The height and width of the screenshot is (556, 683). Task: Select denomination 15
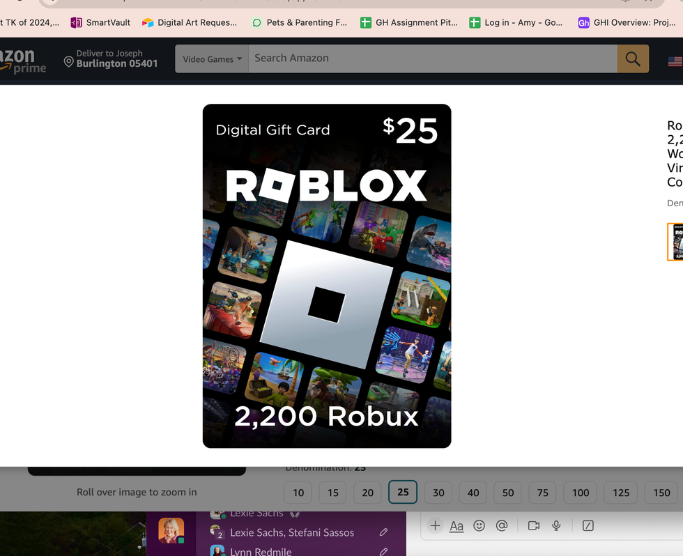click(x=333, y=493)
